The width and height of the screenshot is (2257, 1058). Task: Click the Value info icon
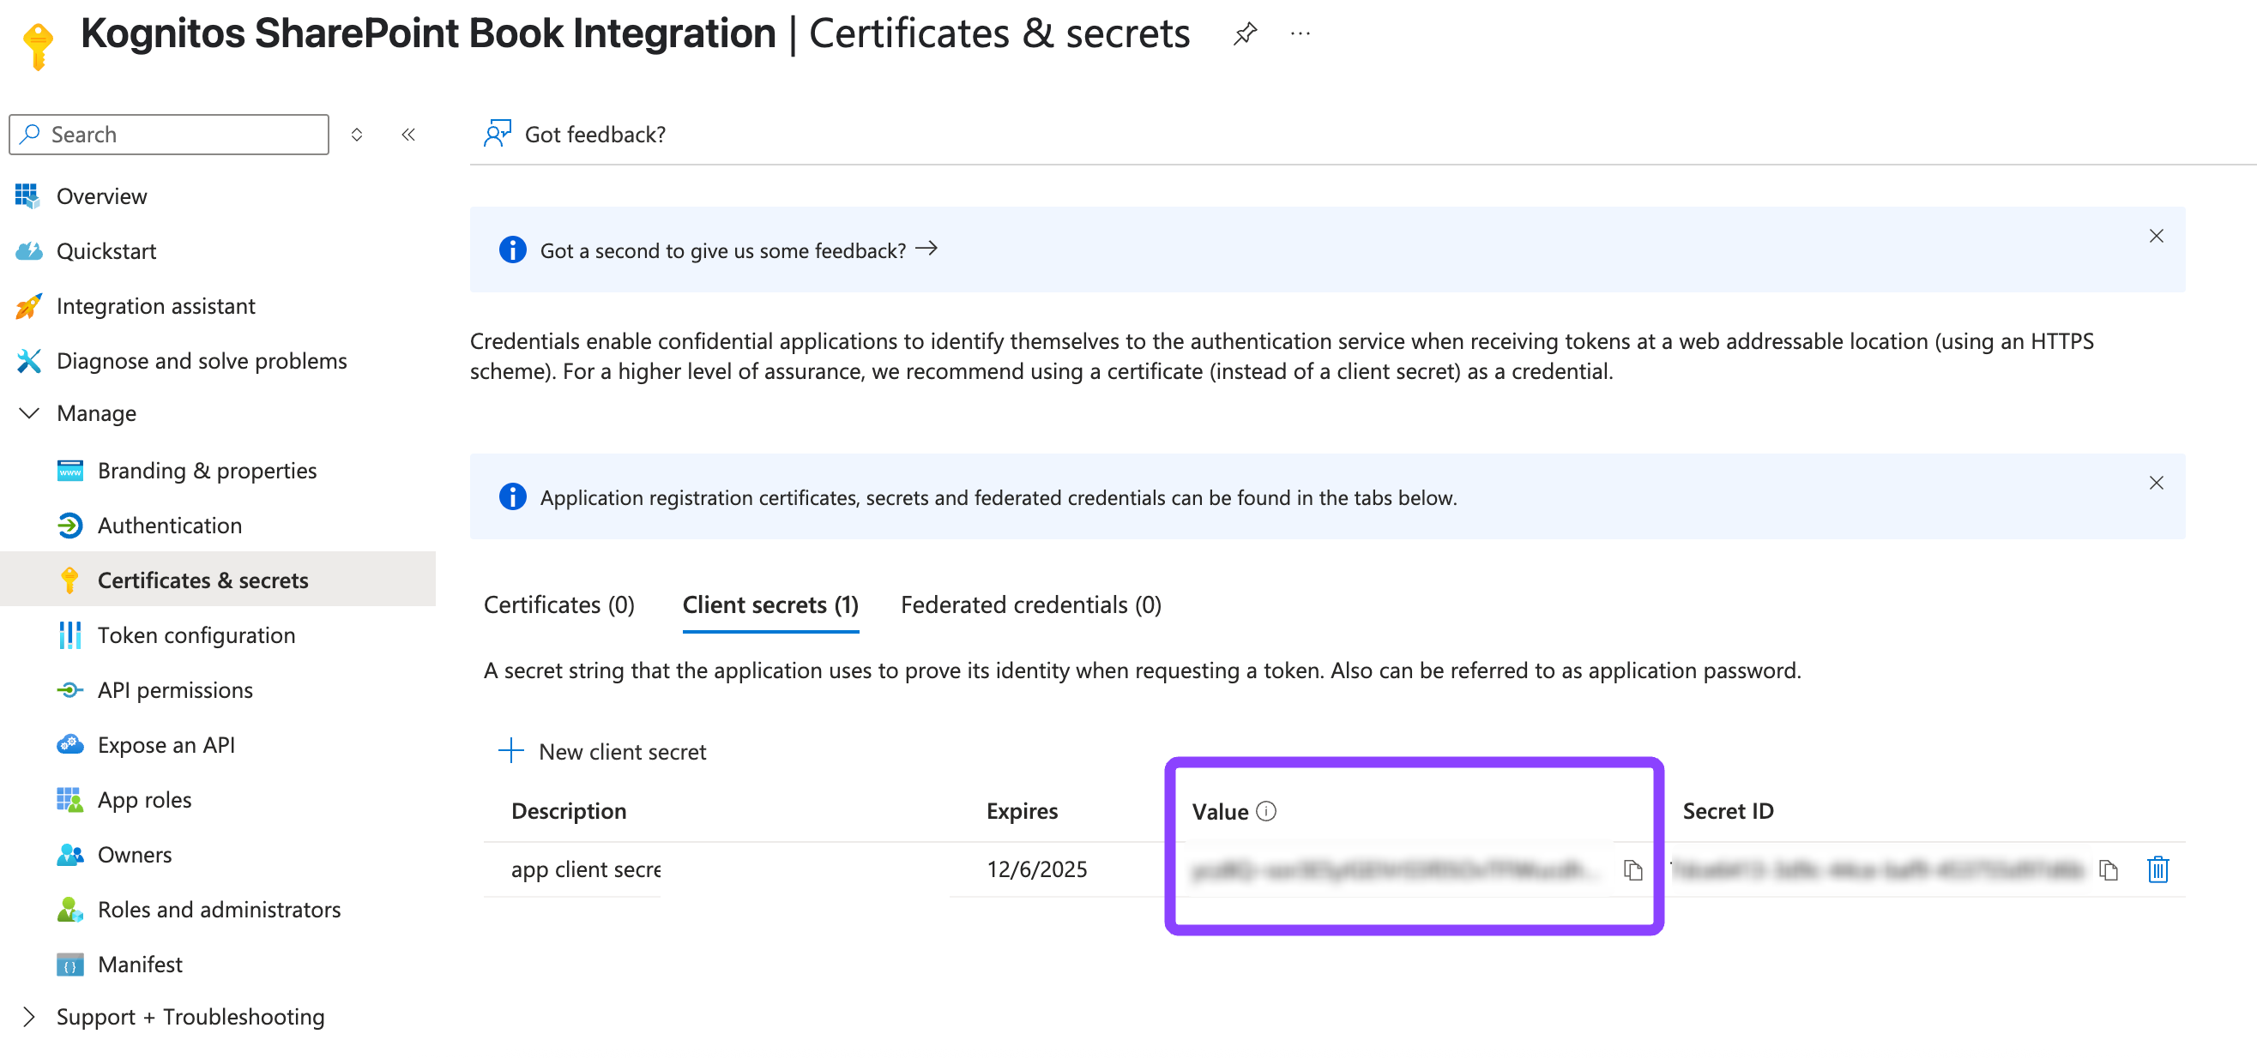point(1266,811)
